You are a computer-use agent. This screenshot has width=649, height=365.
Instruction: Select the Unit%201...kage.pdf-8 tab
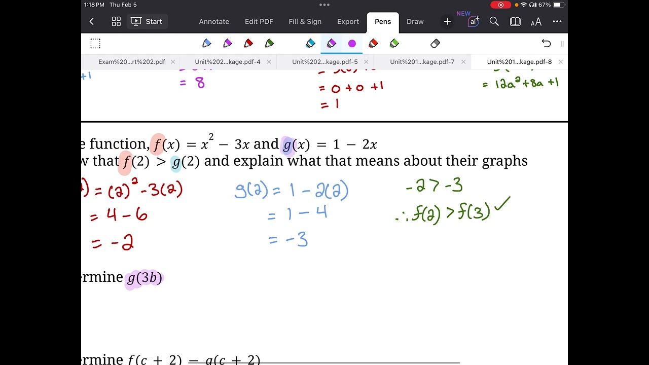click(x=519, y=62)
